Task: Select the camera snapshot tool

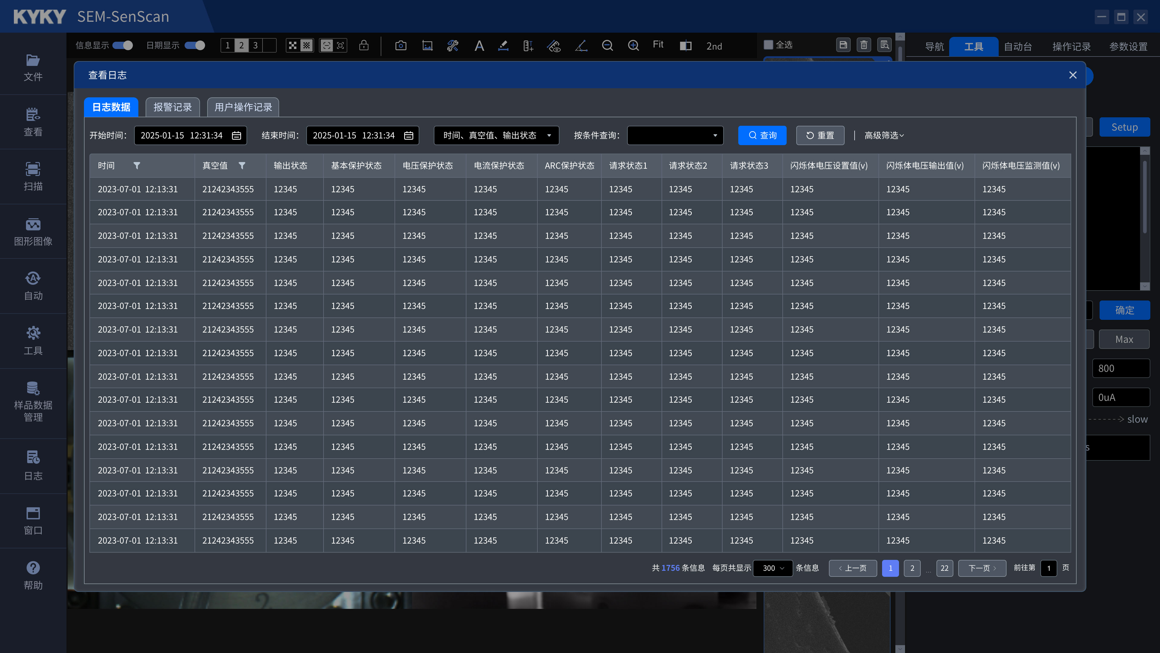Action: click(400, 46)
